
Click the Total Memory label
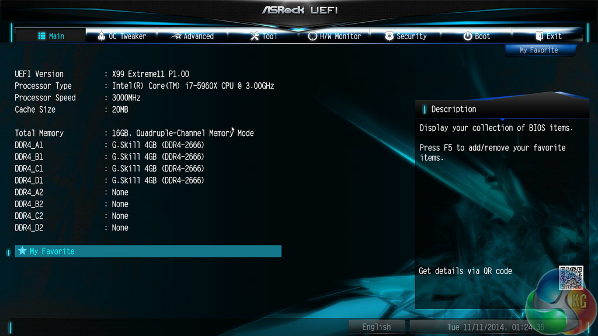[x=39, y=133]
